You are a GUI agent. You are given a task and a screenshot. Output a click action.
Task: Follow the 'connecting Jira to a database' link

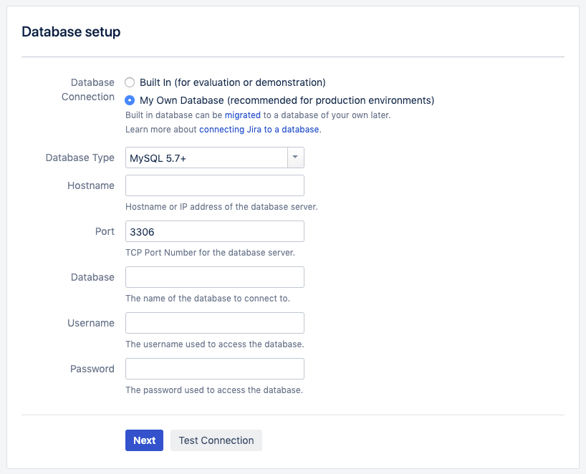[259, 129]
